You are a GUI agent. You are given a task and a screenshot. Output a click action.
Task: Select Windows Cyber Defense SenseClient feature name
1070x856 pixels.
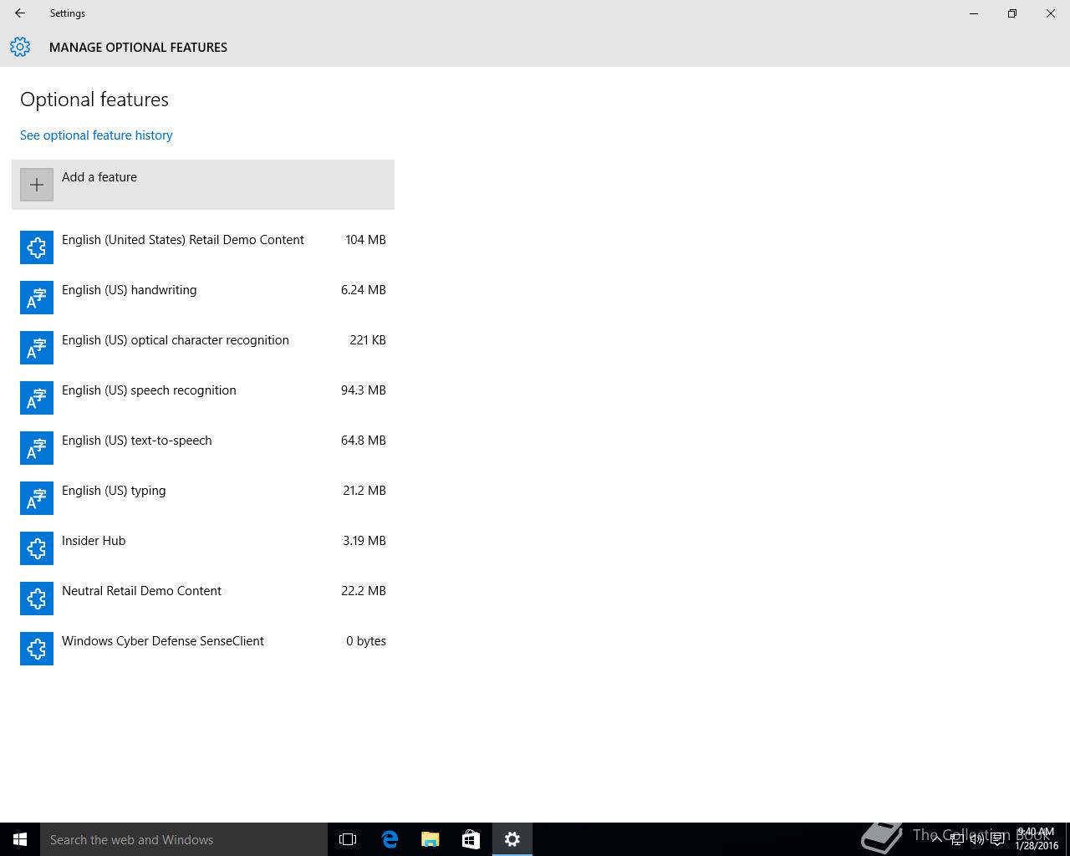pyautogui.click(x=163, y=641)
